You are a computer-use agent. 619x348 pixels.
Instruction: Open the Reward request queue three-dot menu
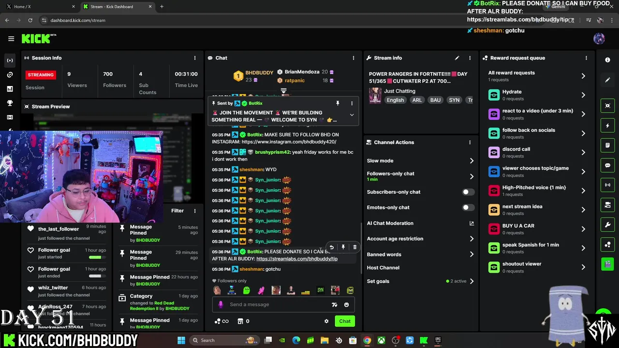586,58
